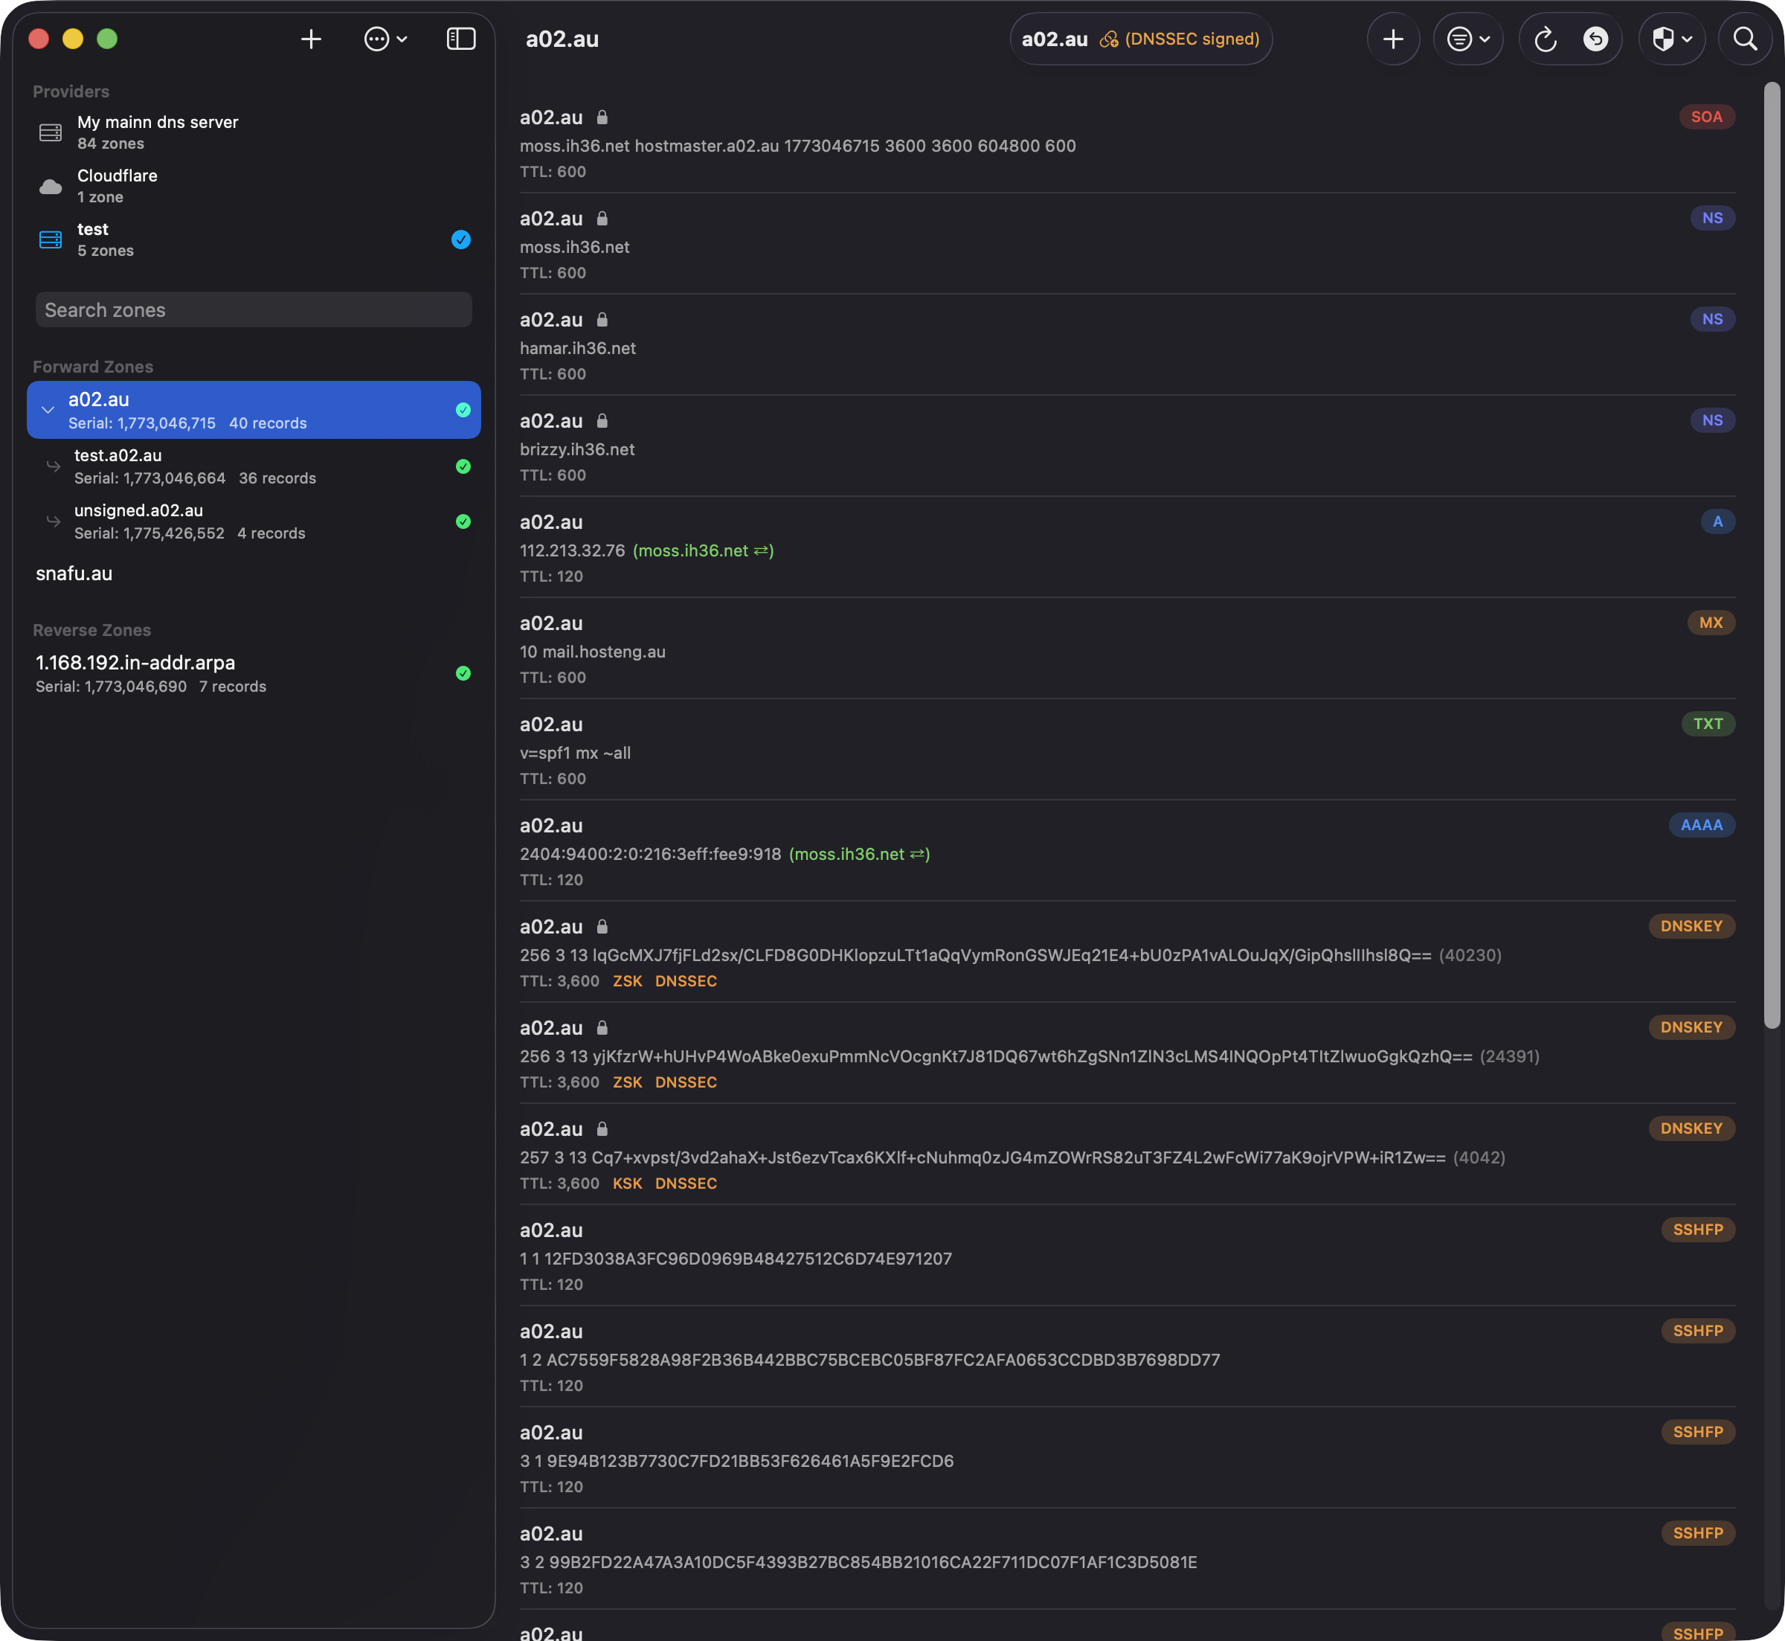The height and width of the screenshot is (1641, 1785).
Task: Click green status check on a02.au zone
Action: click(x=463, y=409)
